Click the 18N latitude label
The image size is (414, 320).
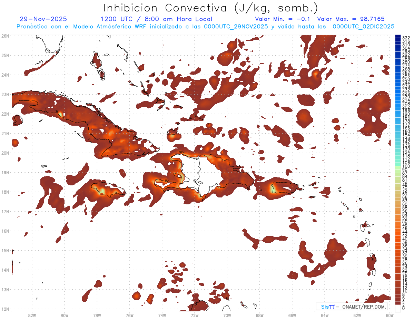click(x=5, y=192)
